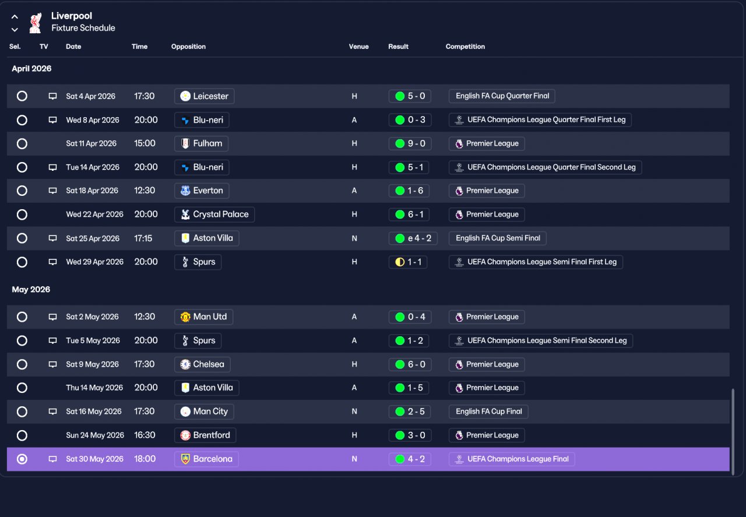Viewport: 746px width, 517px height.
Task: Click the April 2026 section heading
Action: [31, 69]
